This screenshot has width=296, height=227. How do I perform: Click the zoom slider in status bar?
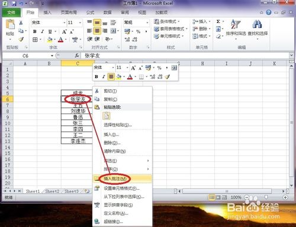pos(266,197)
